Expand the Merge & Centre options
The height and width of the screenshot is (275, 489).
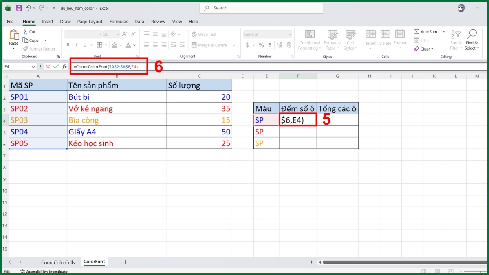[233, 45]
